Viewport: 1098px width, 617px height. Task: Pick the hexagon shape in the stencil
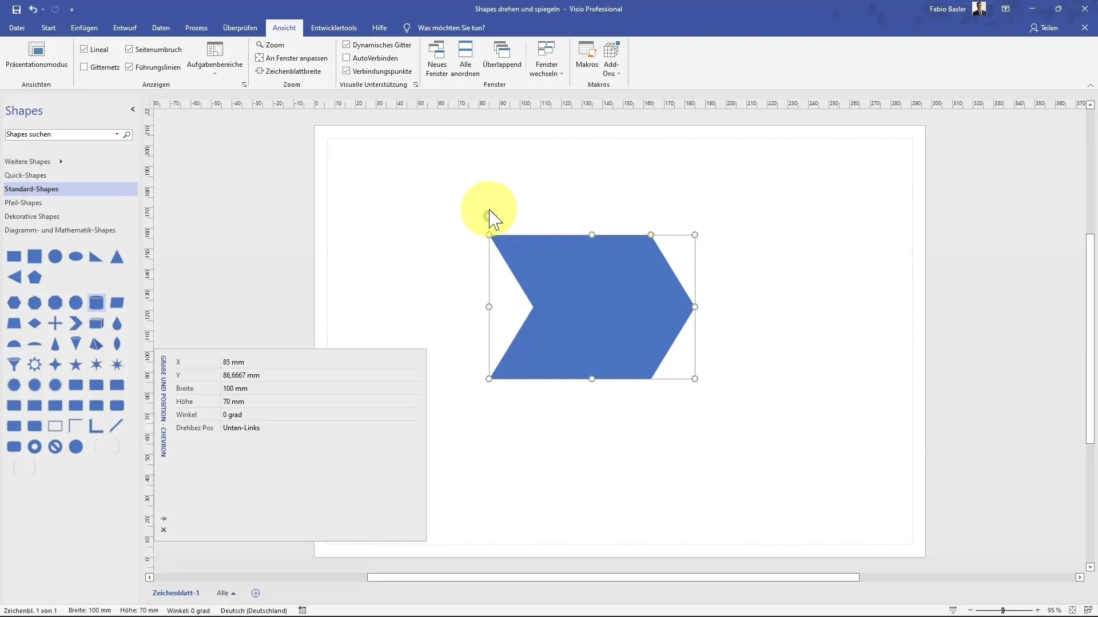pos(14,302)
